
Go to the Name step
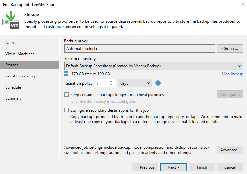coord(11,43)
